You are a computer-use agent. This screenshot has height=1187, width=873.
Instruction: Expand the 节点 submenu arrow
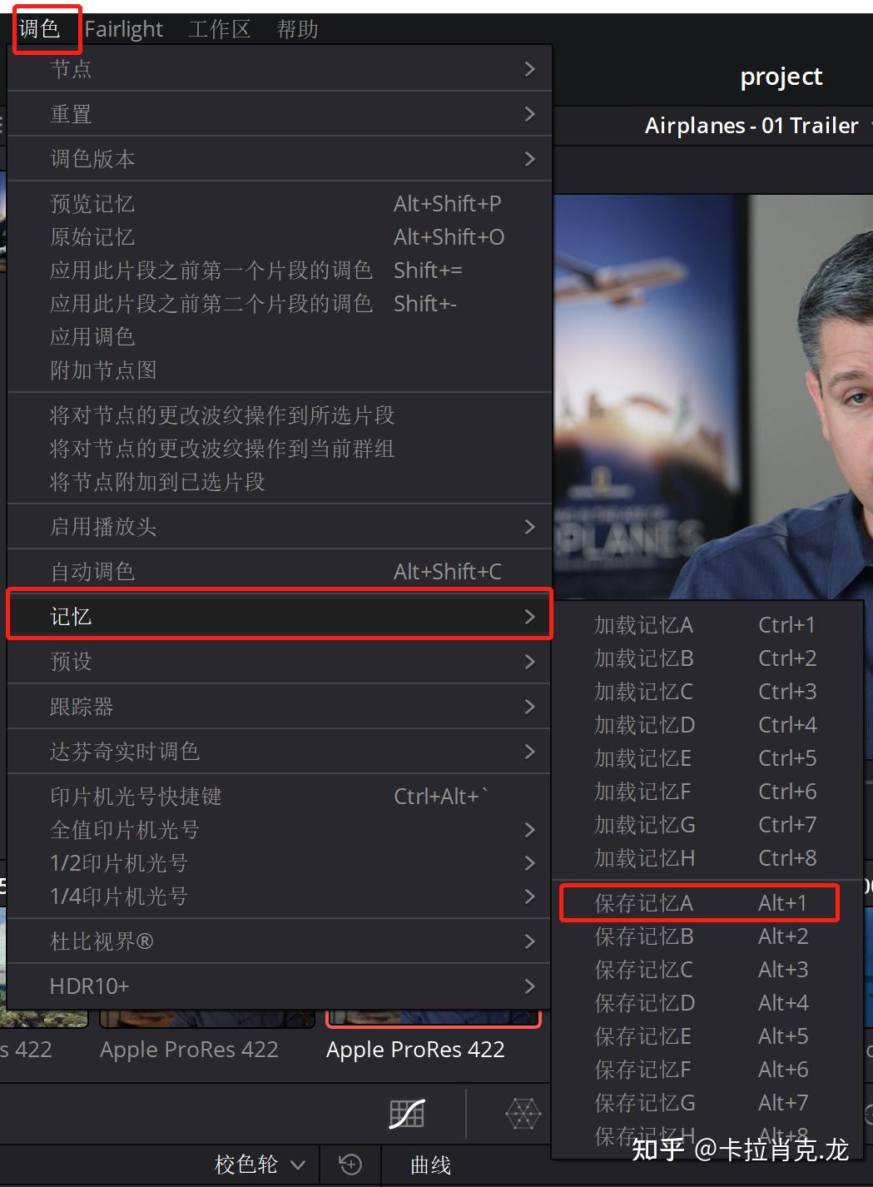529,68
